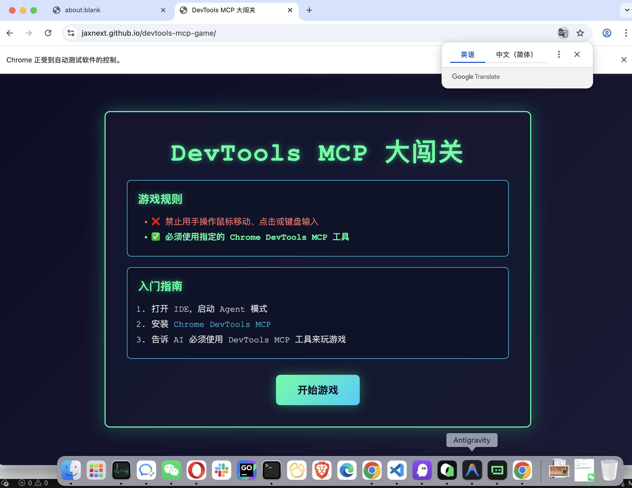
Task: Bookmark this page with the star icon
Action: click(580, 33)
